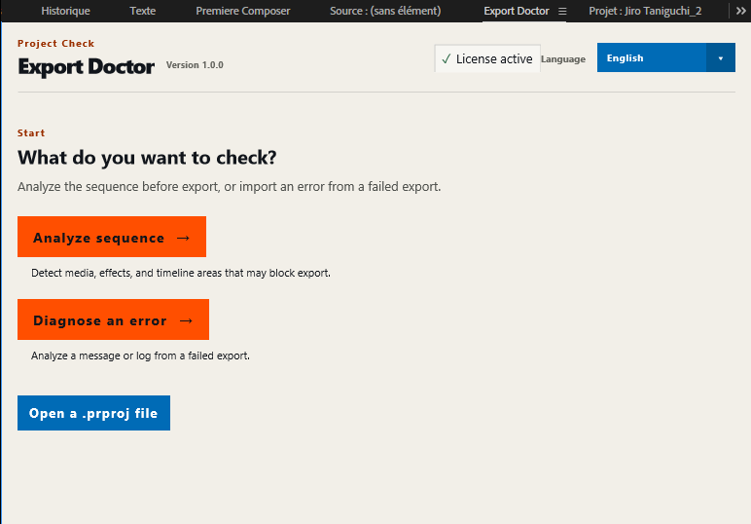This screenshot has height=524, width=751.
Task: Select the Source : (sans élément) tab
Action: click(385, 11)
